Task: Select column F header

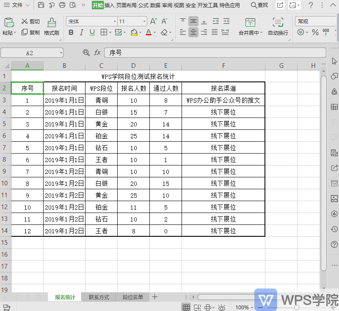Action: click(x=223, y=66)
